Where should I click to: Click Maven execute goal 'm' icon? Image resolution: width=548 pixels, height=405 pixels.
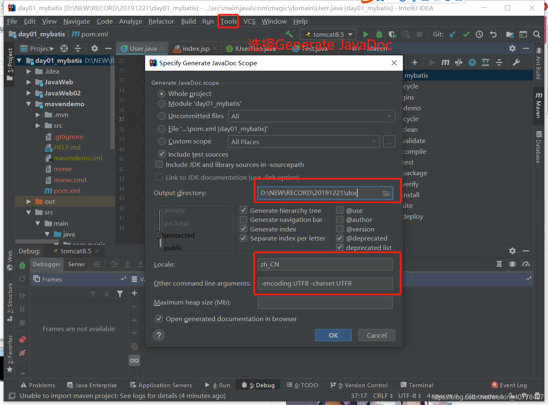point(445,62)
